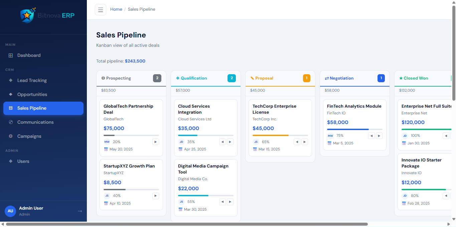
Task: Click the horizontal scrollbar at the bottom
Action: (x=187, y=224)
